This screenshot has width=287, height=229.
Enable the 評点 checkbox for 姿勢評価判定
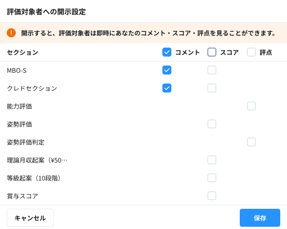[251, 142]
